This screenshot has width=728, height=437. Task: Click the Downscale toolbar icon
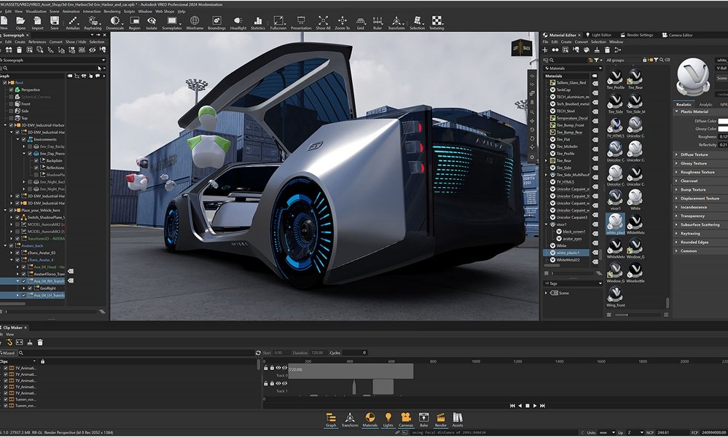click(114, 21)
